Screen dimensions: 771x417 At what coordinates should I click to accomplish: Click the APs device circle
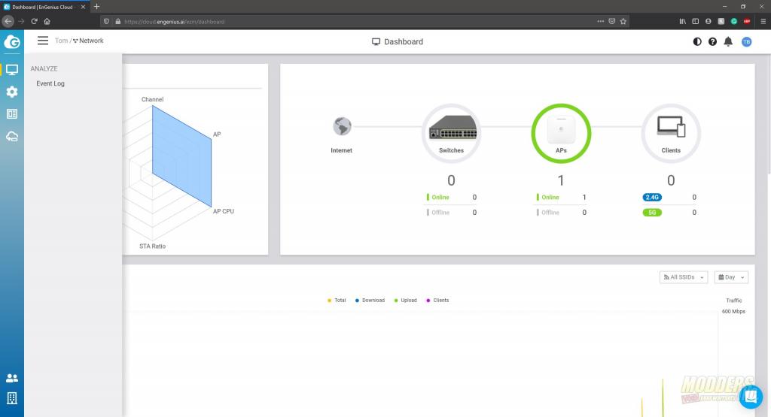pyautogui.click(x=561, y=133)
